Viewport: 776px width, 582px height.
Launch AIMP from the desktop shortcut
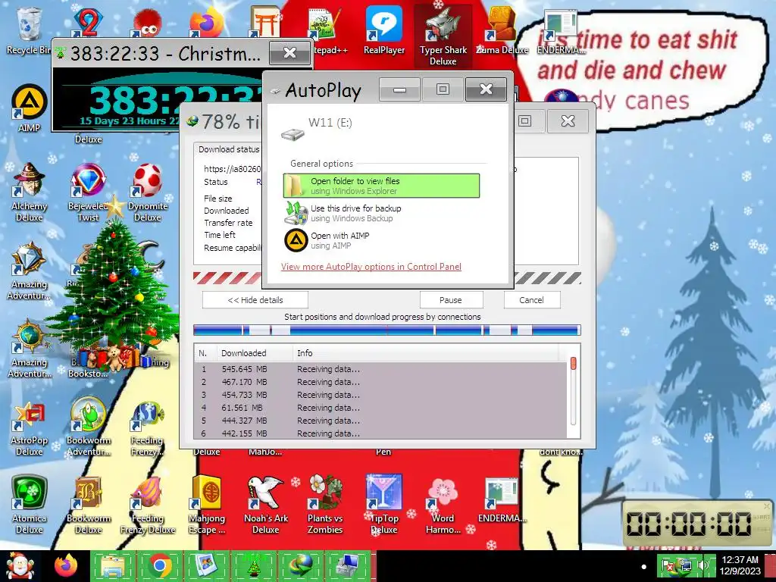tap(29, 109)
